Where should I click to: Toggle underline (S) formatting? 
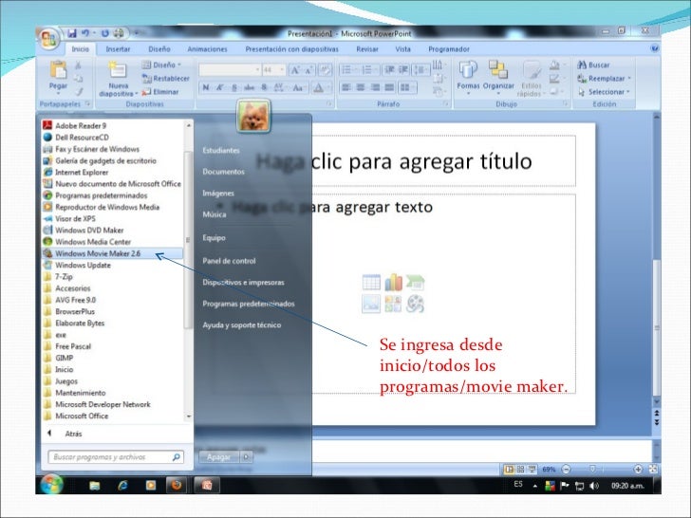[234, 87]
